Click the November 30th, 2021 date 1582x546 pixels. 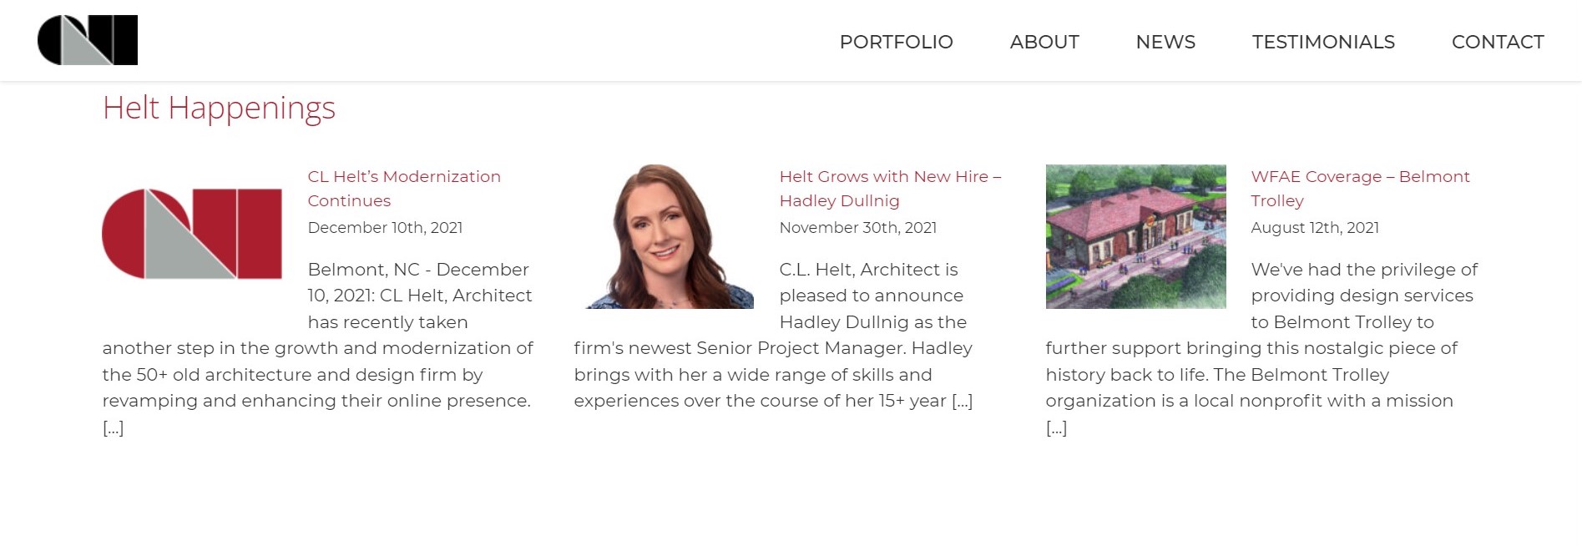point(857,227)
